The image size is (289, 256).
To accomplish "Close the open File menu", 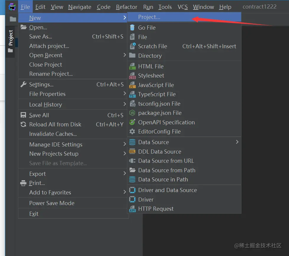I will coord(25,7).
